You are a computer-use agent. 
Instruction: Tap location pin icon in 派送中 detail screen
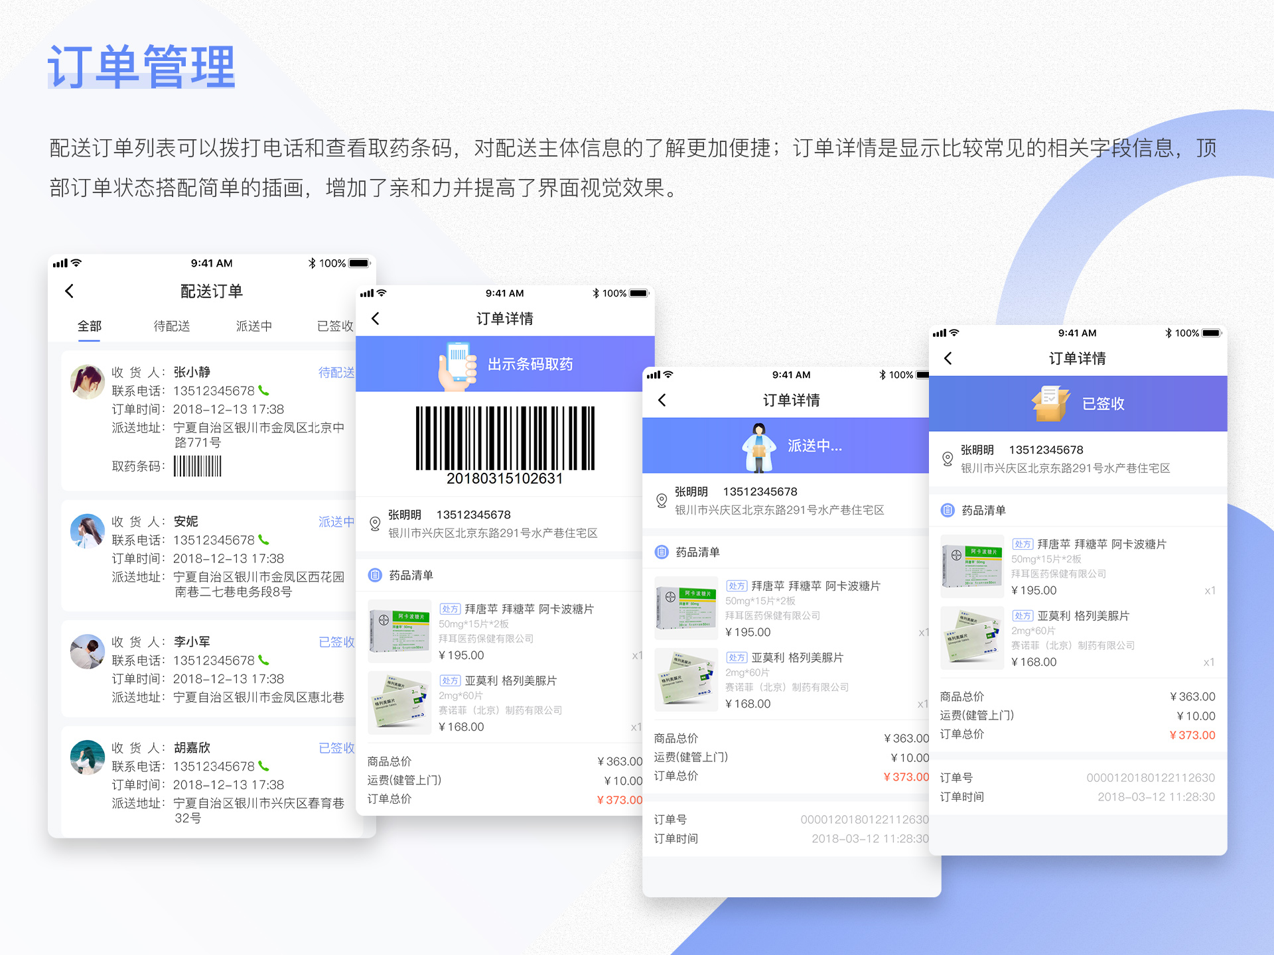[661, 501]
